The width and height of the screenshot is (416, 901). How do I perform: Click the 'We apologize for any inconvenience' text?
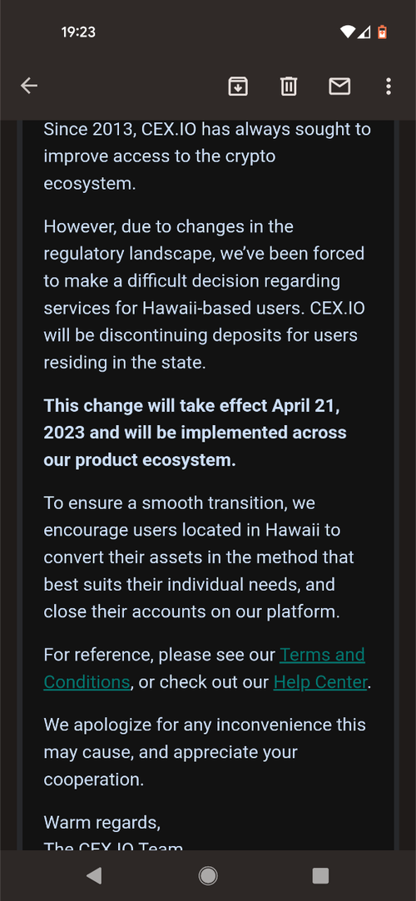coord(205,752)
